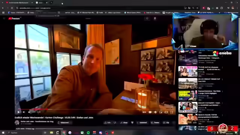Open the Stefan und John channel avatar

click(x=17, y=123)
